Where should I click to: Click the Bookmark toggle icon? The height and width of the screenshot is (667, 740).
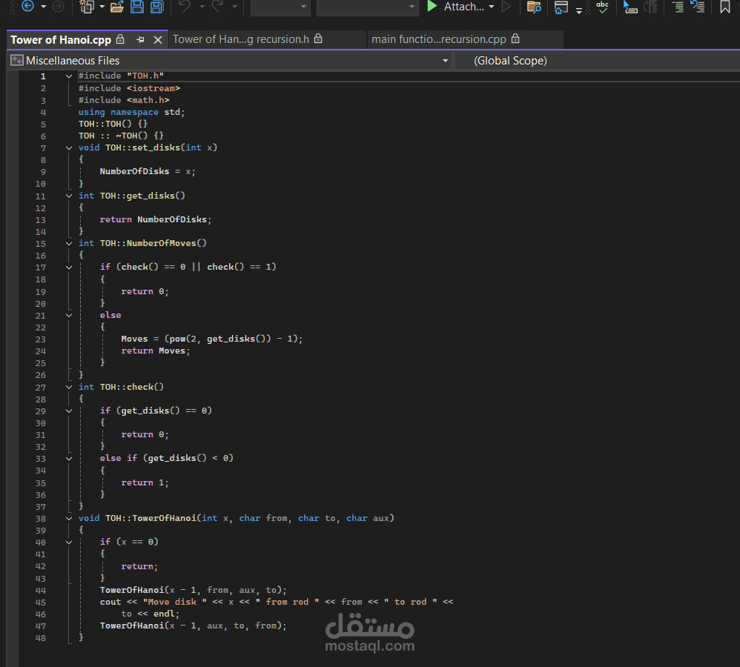(x=725, y=7)
